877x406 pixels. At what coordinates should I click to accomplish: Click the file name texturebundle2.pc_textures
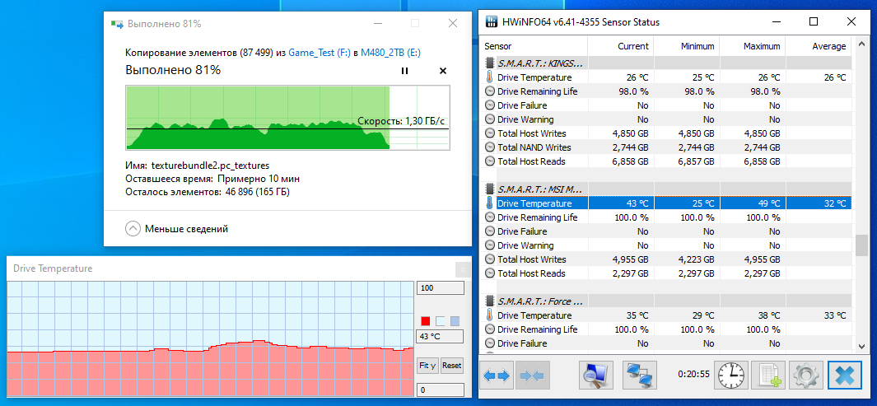pyautogui.click(x=210, y=166)
